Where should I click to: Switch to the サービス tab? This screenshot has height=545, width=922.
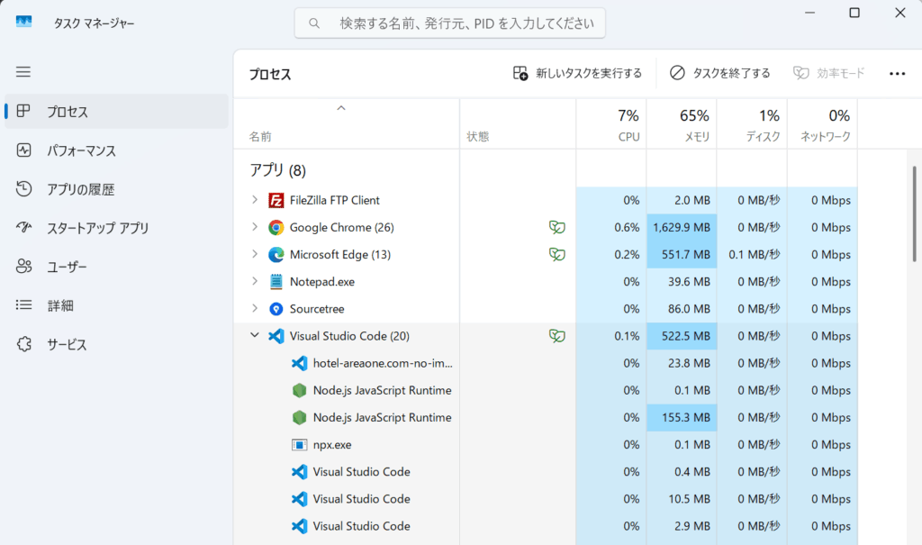pyautogui.click(x=116, y=344)
